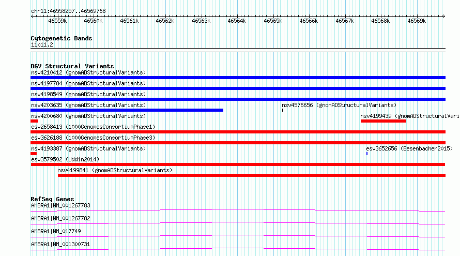Click the small red bar of nsv4193387

[x=34, y=154]
